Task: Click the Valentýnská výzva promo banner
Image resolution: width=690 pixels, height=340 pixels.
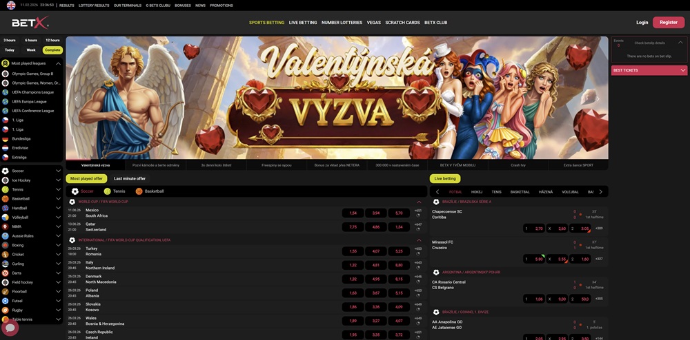Action: 337,98
